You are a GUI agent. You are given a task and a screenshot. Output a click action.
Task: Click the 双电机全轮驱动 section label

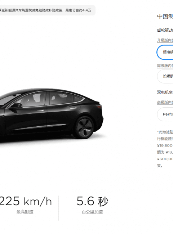click(165, 92)
